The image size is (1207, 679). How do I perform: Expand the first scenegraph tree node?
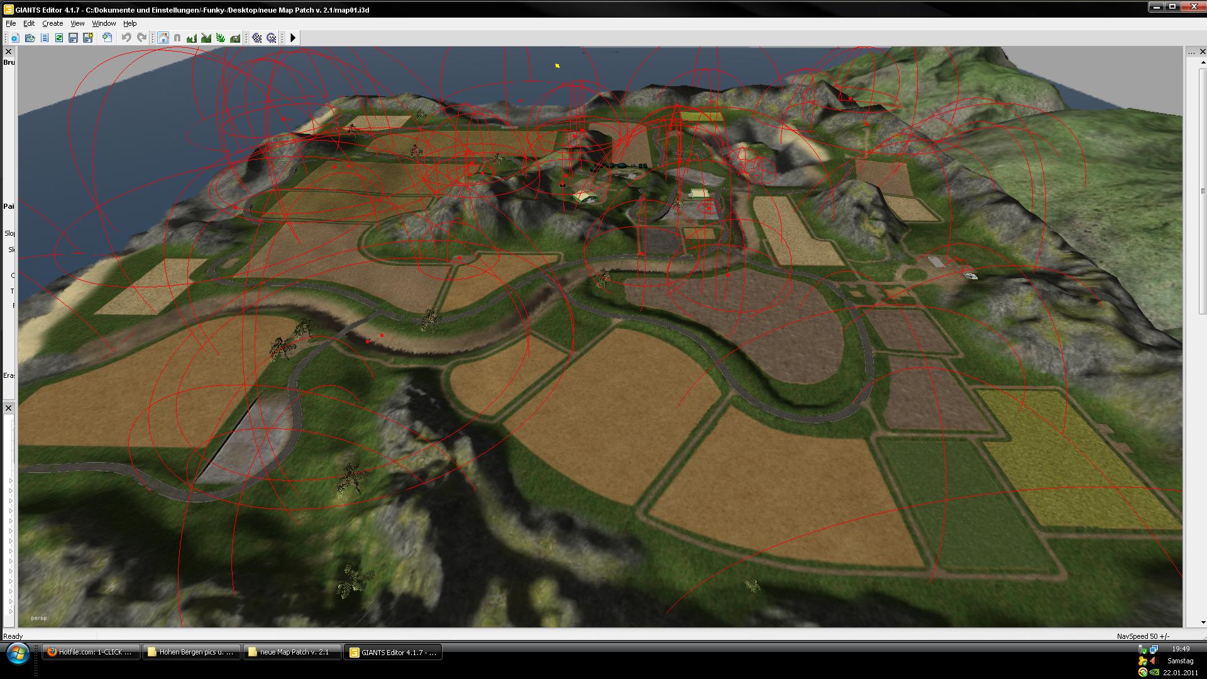[x=11, y=481]
